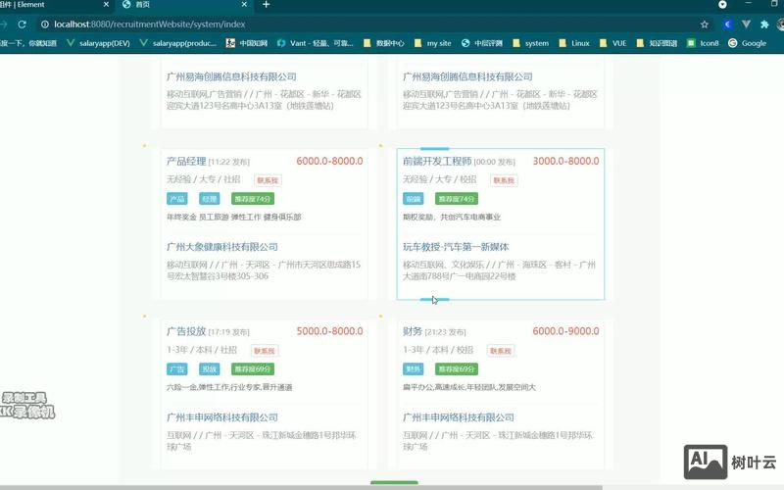Open the VUE bookmark folder
The image size is (784, 490).
click(x=612, y=43)
